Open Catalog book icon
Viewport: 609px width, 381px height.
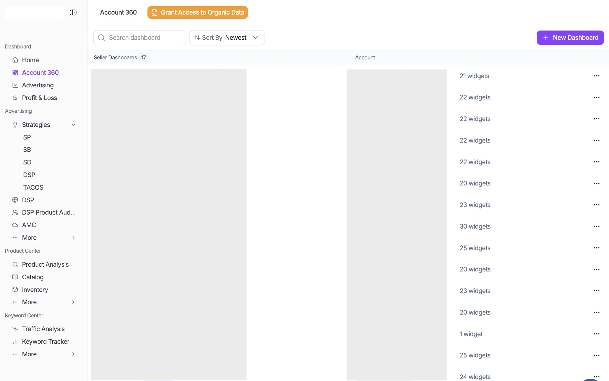pyautogui.click(x=15, y=277)
